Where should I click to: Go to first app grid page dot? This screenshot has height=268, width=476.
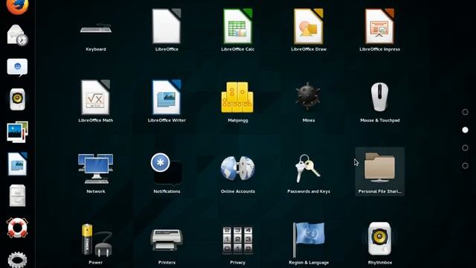465,112
